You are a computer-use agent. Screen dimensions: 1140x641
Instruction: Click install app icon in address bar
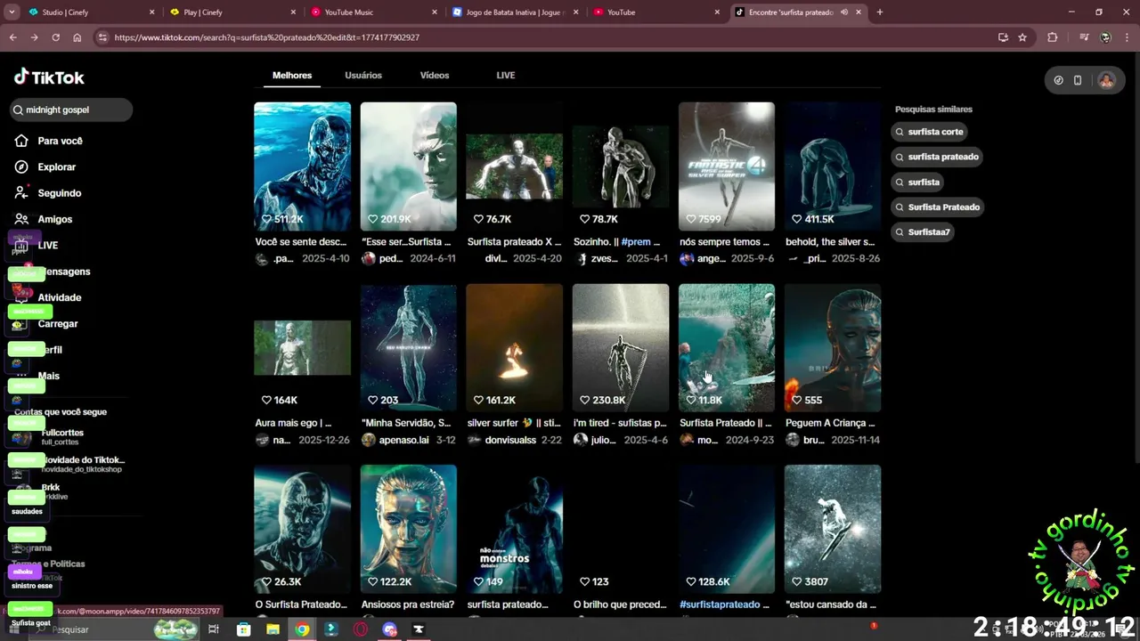(1003, 37)
